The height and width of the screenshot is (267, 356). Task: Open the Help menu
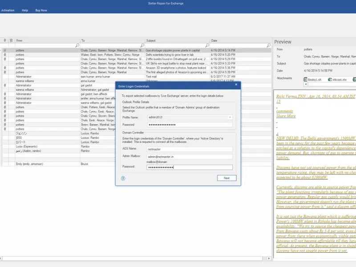point(25,10)
